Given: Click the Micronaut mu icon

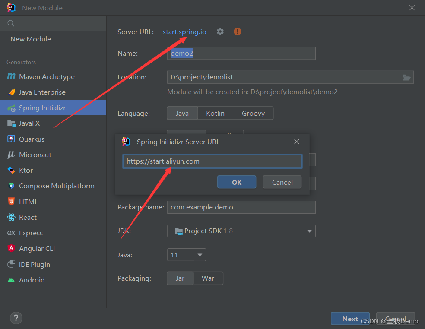Looking at the screenshot, I should 11,155.
